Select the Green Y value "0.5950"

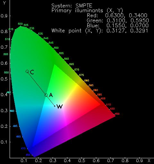[140, 20]
